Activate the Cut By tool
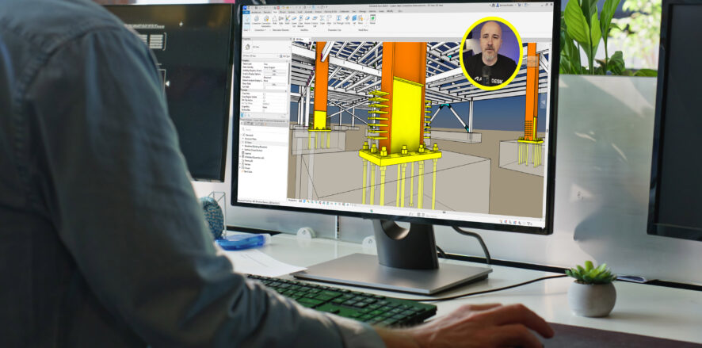Image resolution: width=702 pixels, height=348 pixels. click(347, 20)
